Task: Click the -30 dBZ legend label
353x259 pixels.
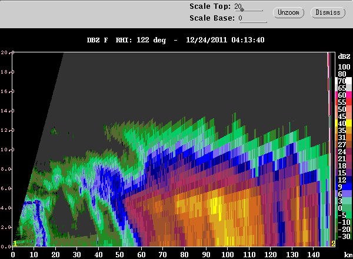Action: (x=344, y=236)
